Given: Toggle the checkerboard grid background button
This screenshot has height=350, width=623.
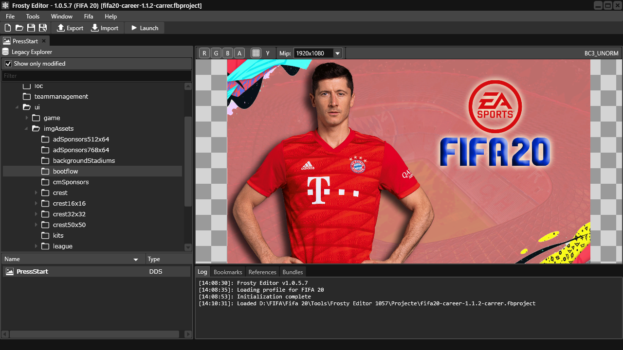Looking at the screenshot, I should (x=256, y=53).
